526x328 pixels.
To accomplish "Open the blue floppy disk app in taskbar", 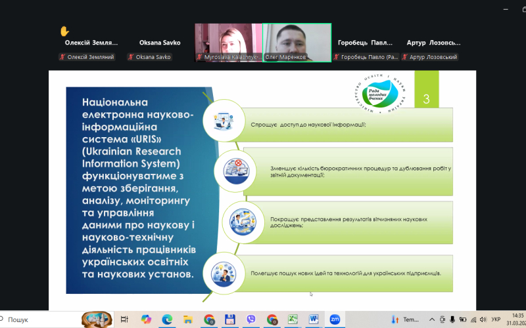I will [x=229, y=319].
